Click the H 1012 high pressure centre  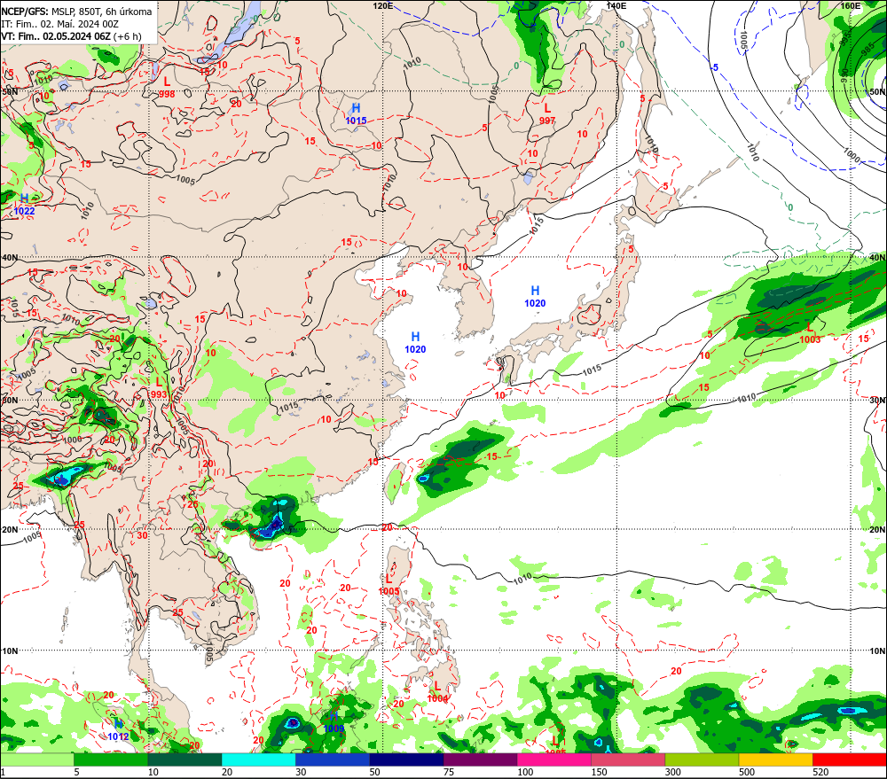(118, 730)
